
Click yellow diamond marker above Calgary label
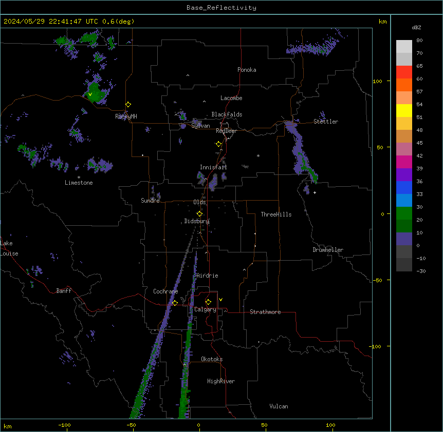click(x=208, y=302)
